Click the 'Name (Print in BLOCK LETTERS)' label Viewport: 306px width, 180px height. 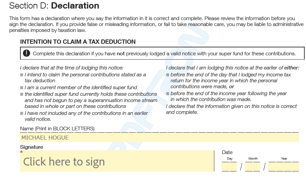58,129
